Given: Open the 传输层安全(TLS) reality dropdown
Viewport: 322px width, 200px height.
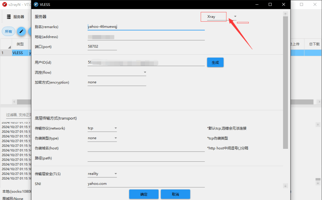Looking at the screenshot, I should (x=116, y=174).
